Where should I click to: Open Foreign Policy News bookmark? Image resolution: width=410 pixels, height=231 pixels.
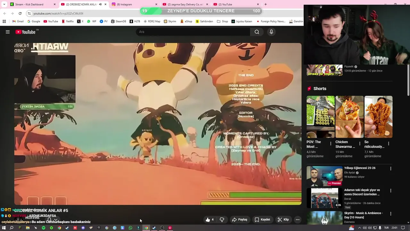271,21
